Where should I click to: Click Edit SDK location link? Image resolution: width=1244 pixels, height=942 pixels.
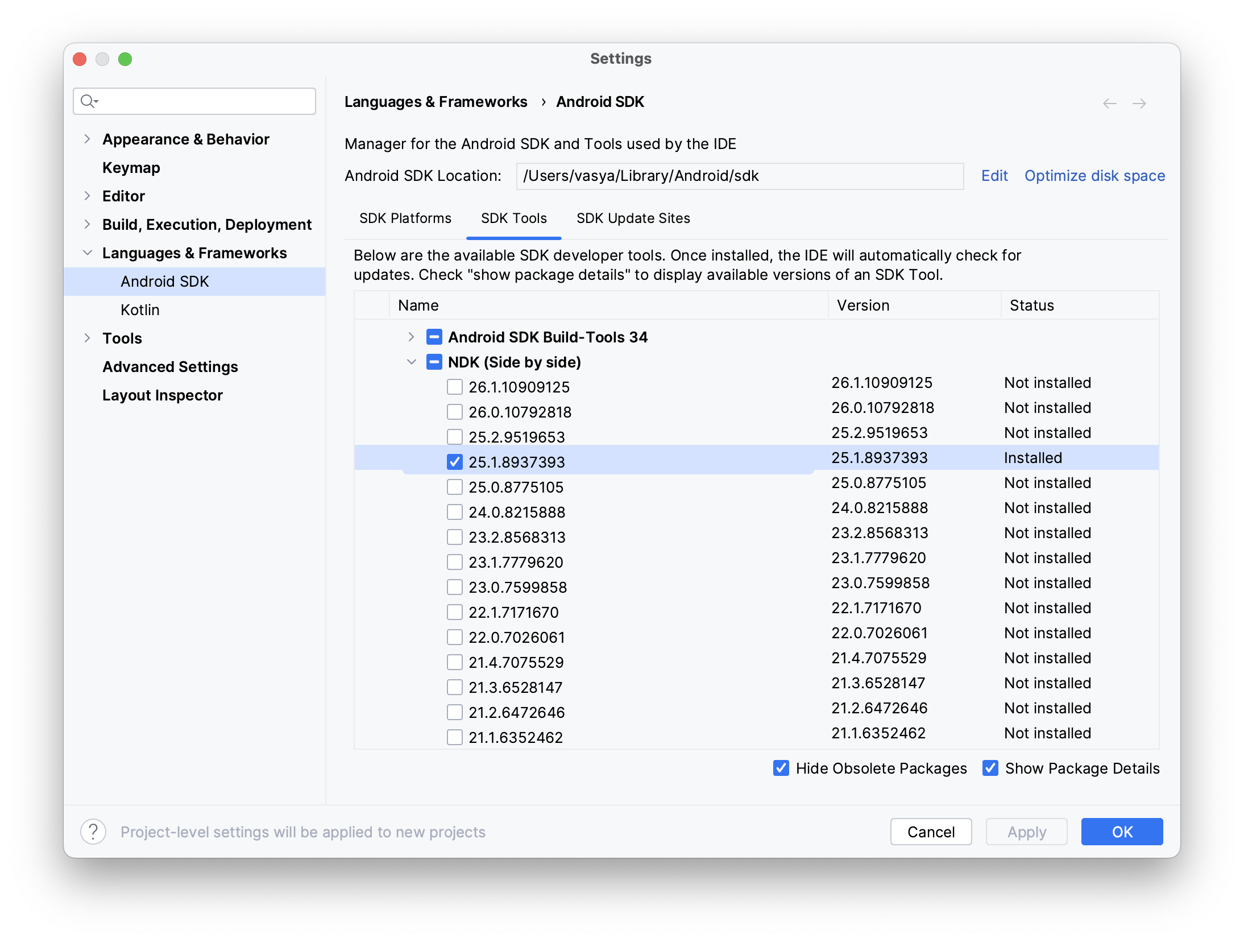click(994, 176)
